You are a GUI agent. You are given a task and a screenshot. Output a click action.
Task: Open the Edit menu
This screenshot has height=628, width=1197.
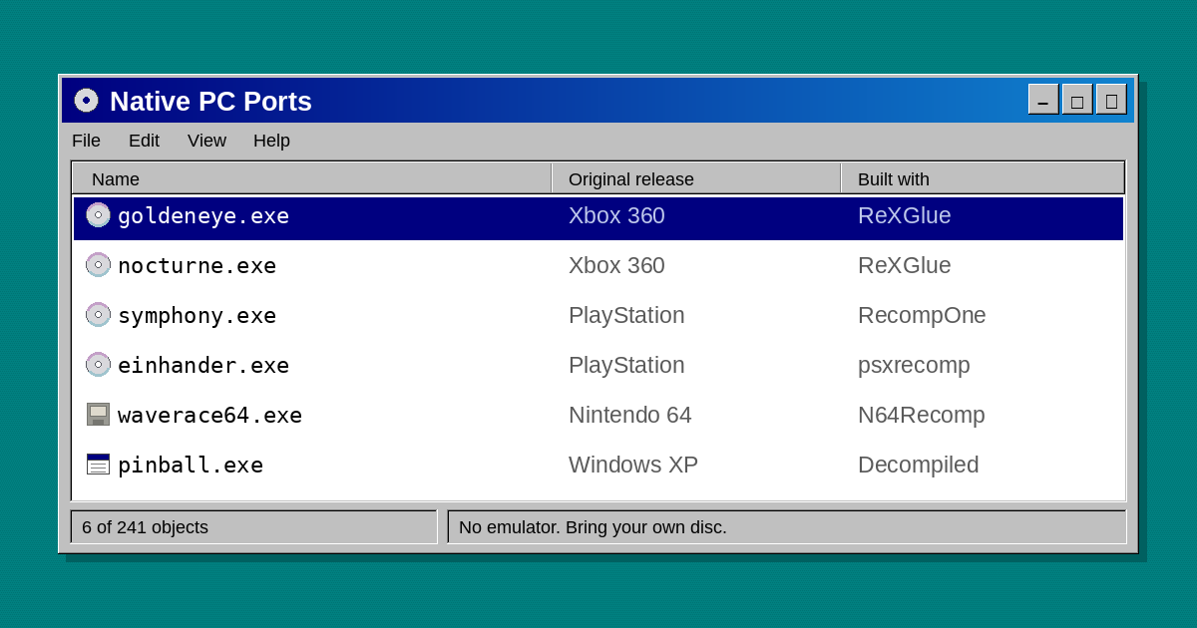tap(144, 141)
